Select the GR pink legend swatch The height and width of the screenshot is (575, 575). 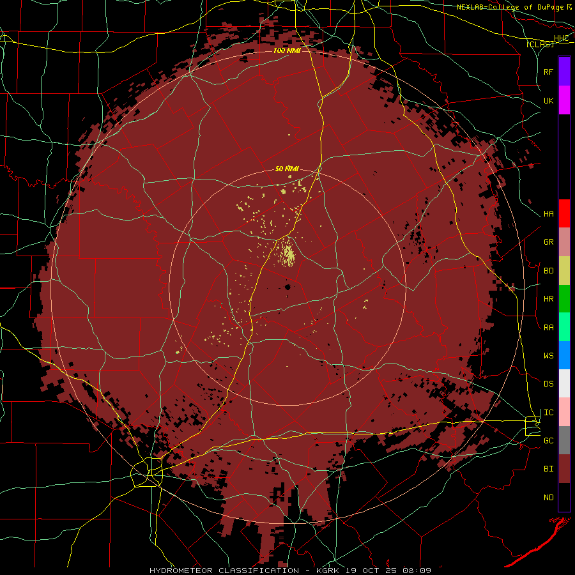point(564,241)
